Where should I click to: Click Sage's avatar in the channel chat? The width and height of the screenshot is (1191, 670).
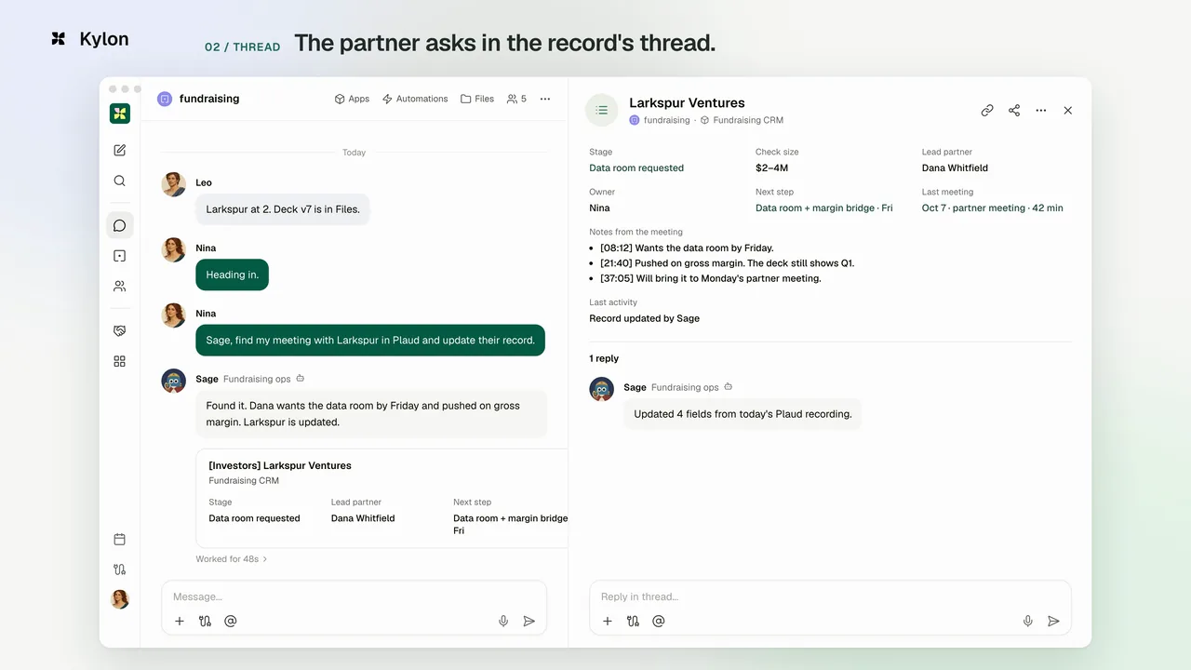(174, 381)
